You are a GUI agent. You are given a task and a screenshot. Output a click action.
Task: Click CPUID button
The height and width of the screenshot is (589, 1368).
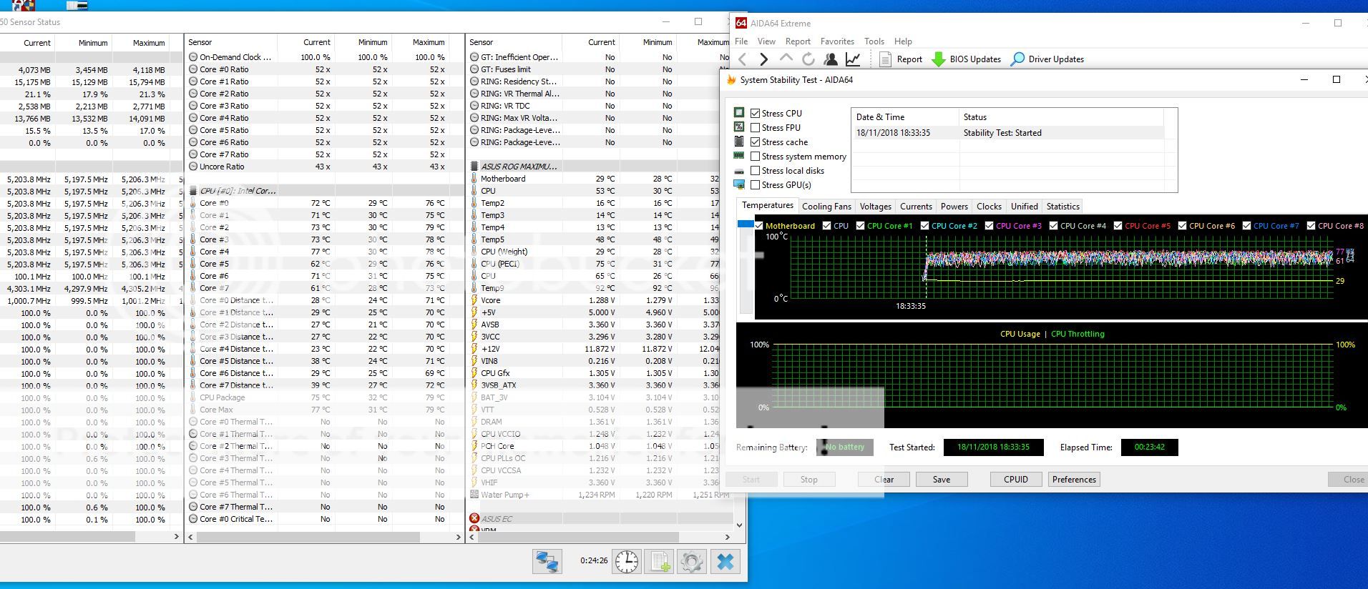(x=1016, y=480)
